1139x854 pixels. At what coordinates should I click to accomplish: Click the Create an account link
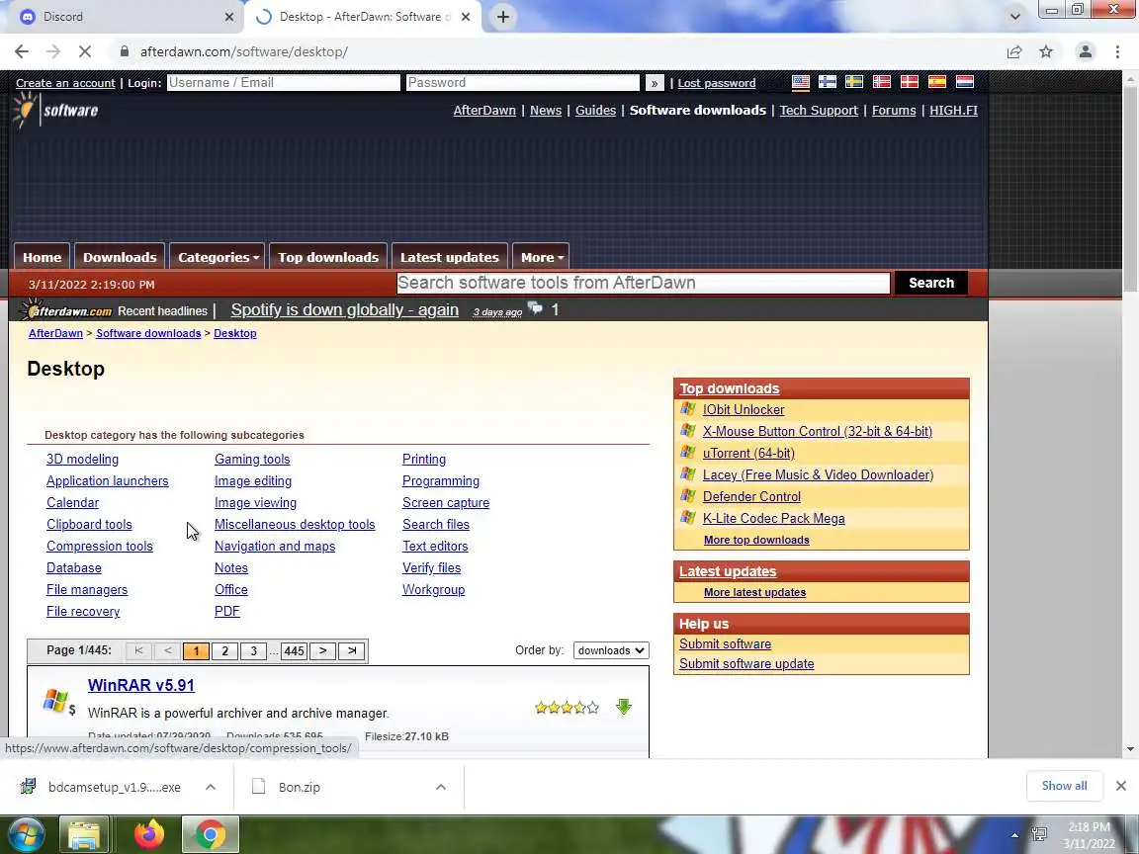(x=65, y=83)
